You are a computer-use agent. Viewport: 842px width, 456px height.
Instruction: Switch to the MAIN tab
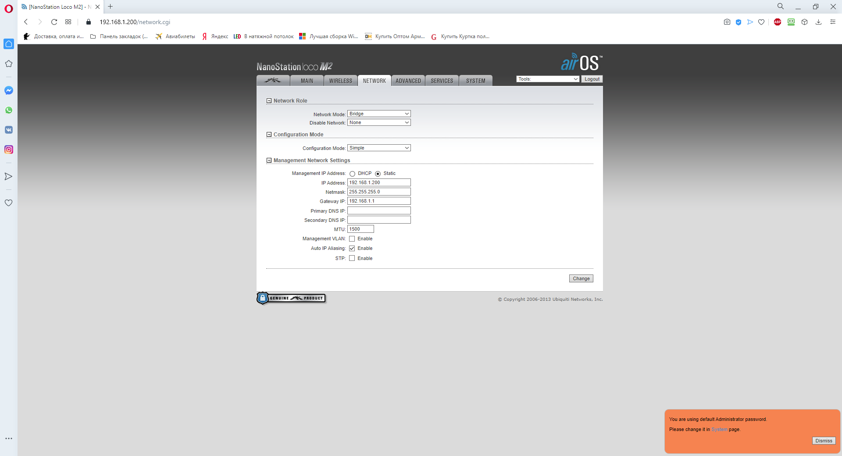[307, 81]
